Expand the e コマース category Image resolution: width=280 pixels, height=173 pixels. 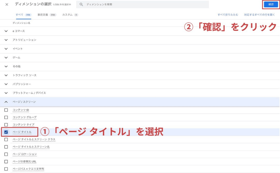click(6, 31)
